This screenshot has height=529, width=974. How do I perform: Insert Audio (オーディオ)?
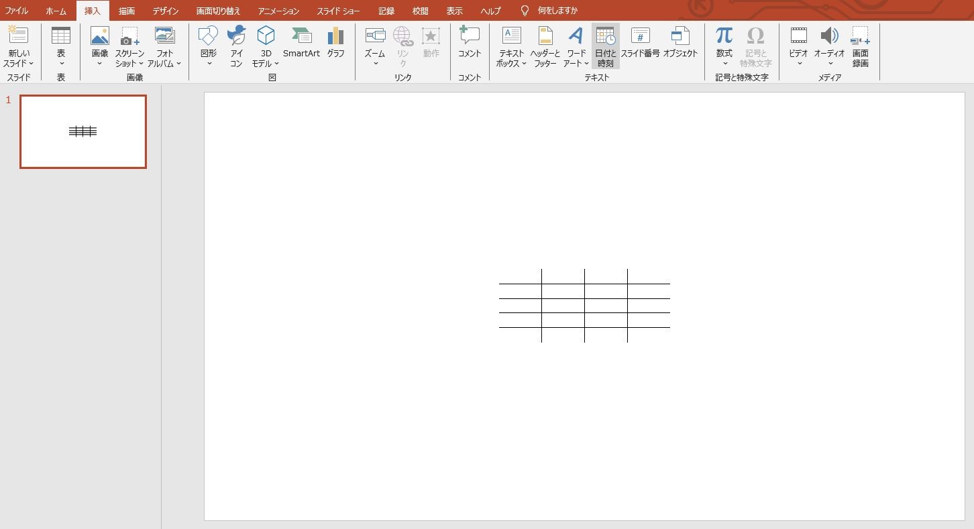(829, 36)
